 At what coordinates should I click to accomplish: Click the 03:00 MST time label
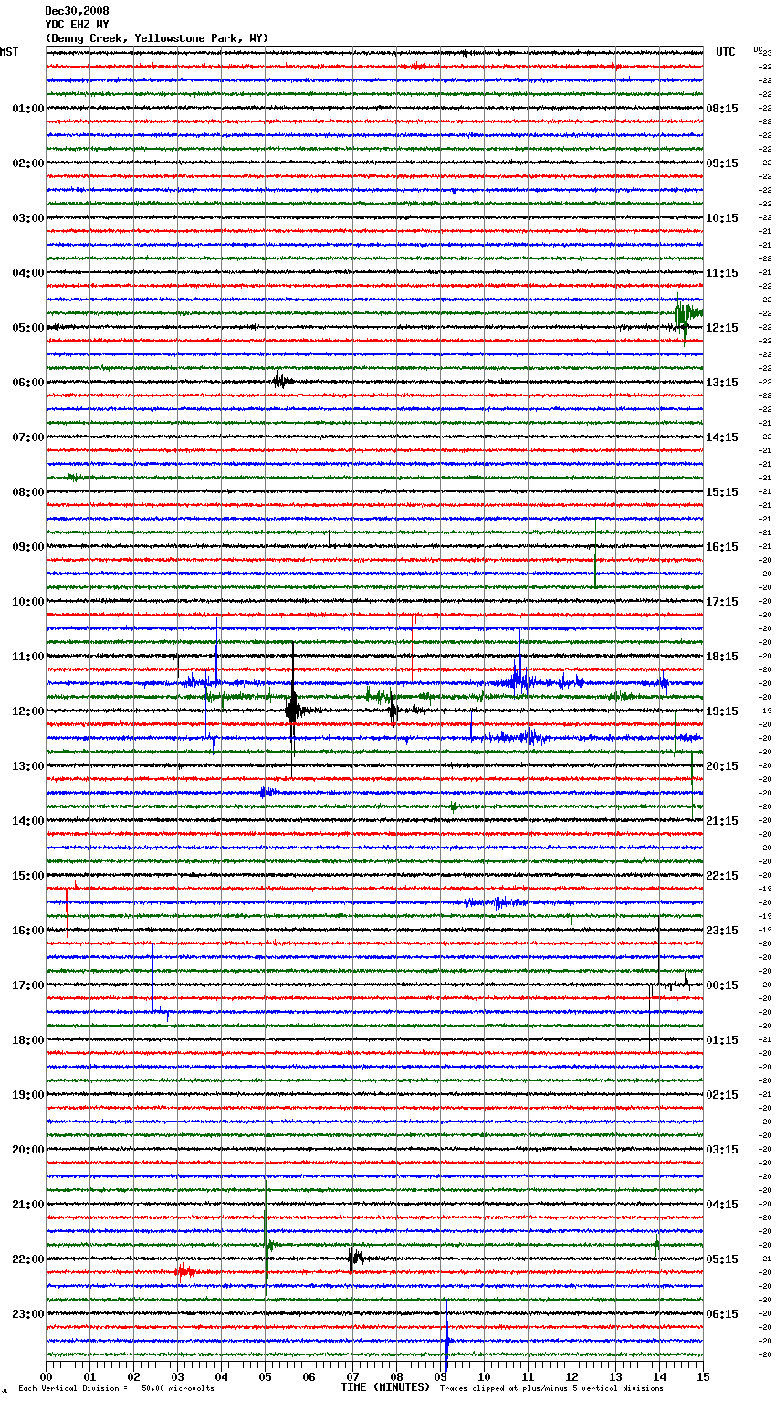pos(27,218)
